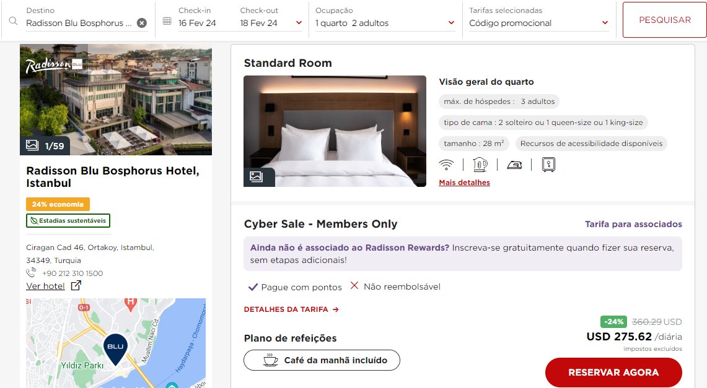Open DETALHES DA TARIFA link
Image resolution: width=707 pixels, height=388 pixels.
click(291, 309)
